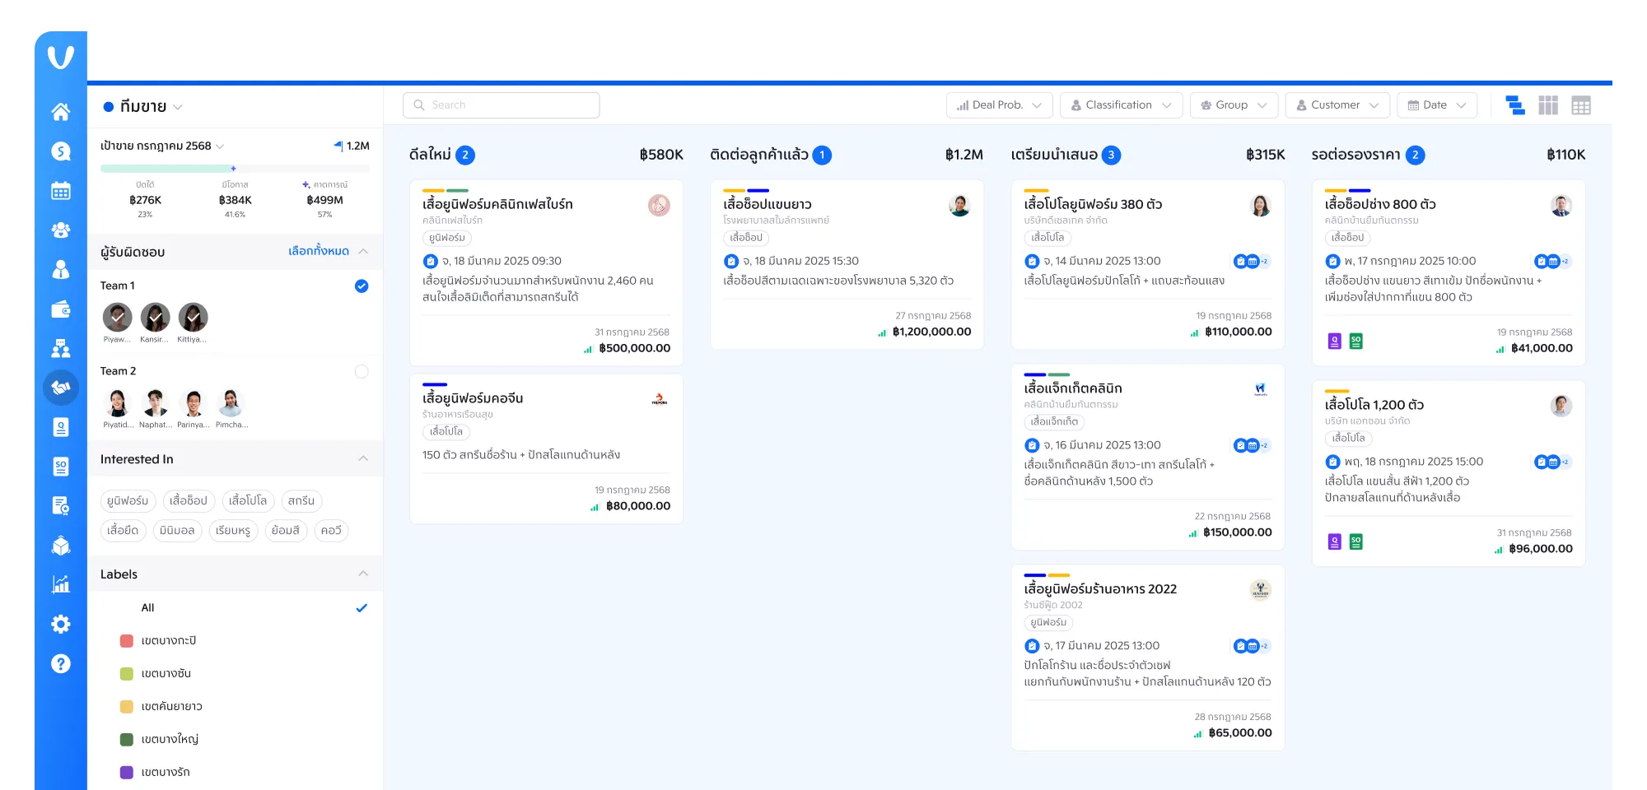Open the deals handshake icon

61,388
